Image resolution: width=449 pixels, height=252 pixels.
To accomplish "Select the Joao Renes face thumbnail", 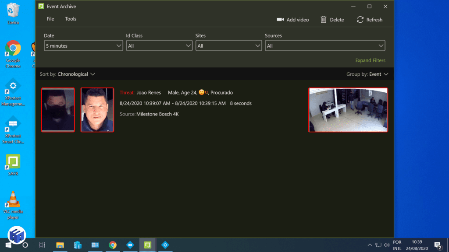I will click(x=97, y=110).
